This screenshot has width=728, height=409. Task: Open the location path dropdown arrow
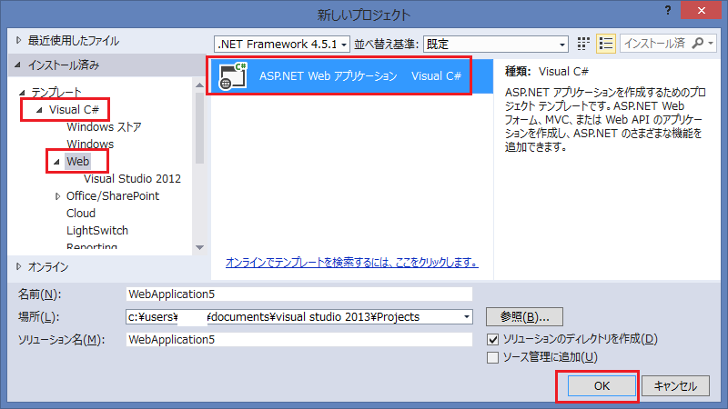(x=466, y=316)
